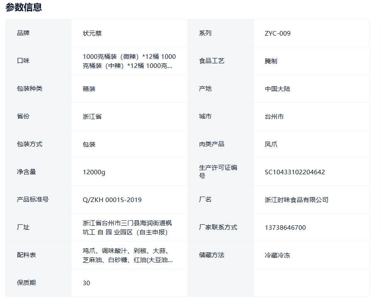Click the series value ZYC-009
The height and width of the screenshot is (301, 382).
pyautogui.click(x=278, y=33)
